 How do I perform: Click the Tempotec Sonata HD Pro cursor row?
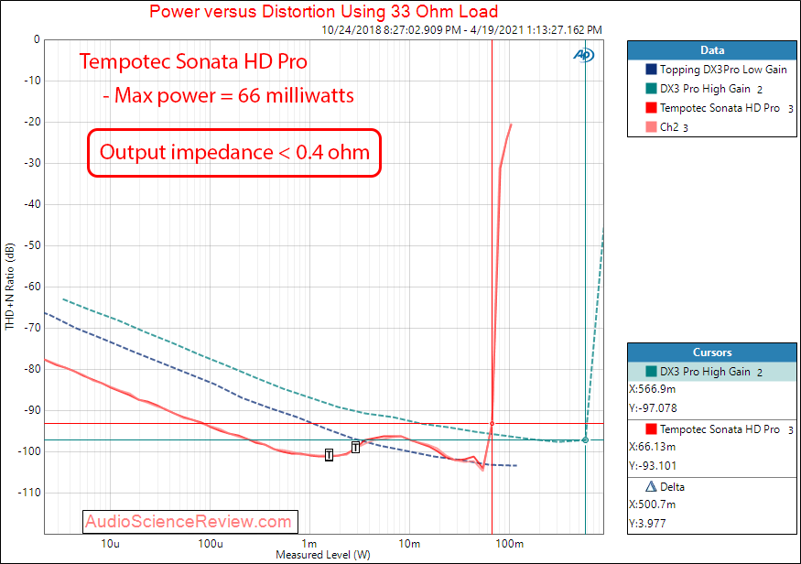click(711, 429)
